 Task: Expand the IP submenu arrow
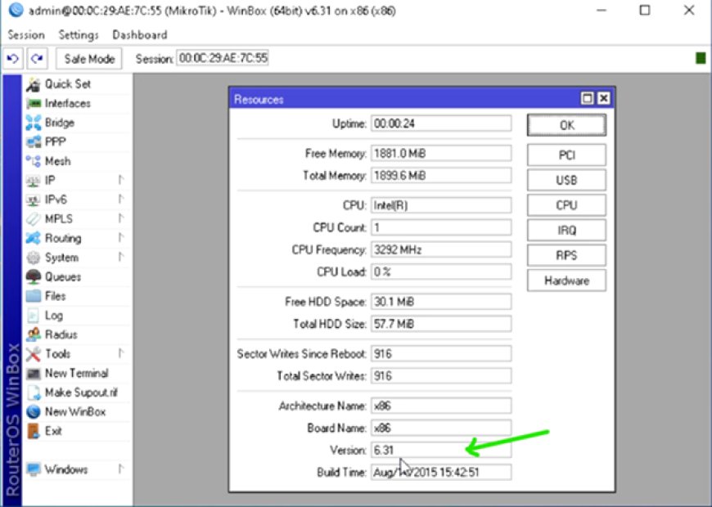click(x=121, y=180)
